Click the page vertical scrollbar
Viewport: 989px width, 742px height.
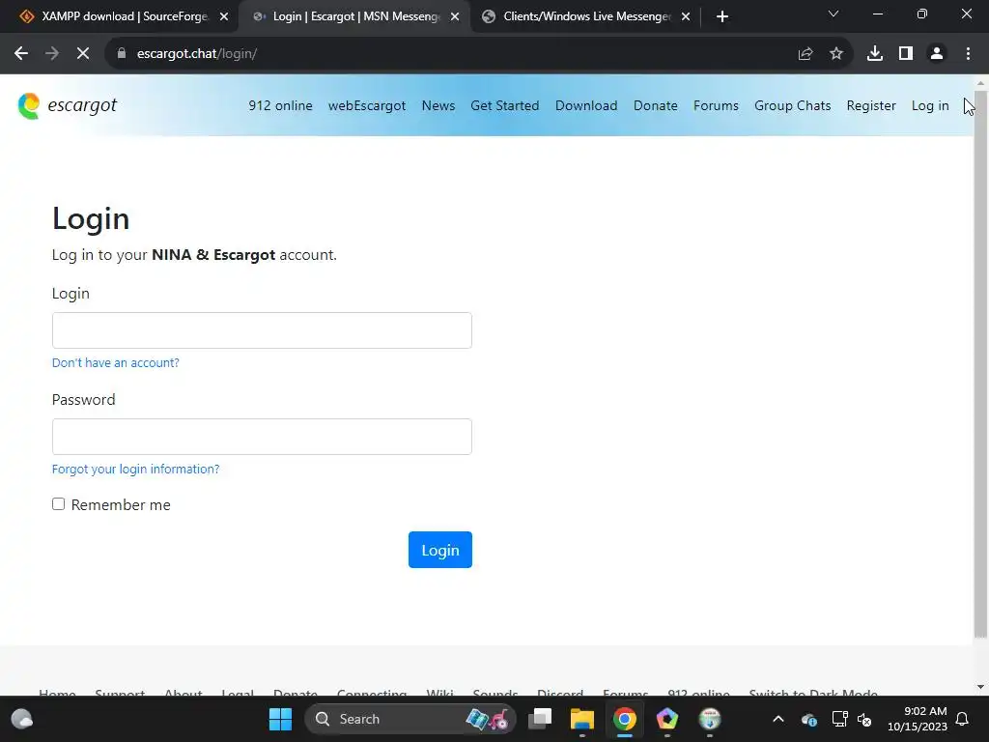click(981, 363)
